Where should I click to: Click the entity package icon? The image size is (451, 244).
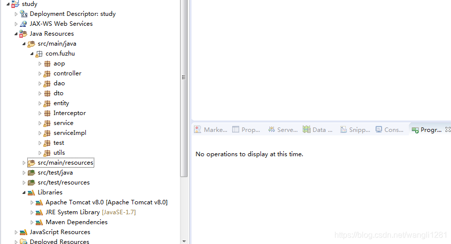pyautogui.click(x=47, y=104)
